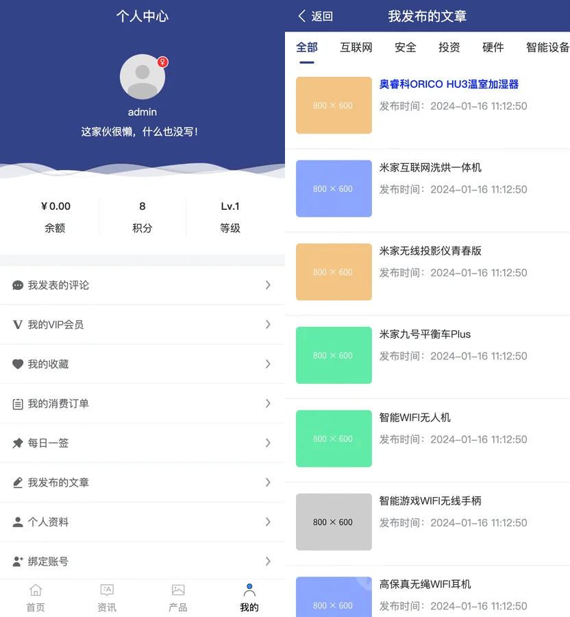Expand 每日一签 with its chevron
Image resolution: width=570 pixels, height=617 pixels.
tap(268, 443)
